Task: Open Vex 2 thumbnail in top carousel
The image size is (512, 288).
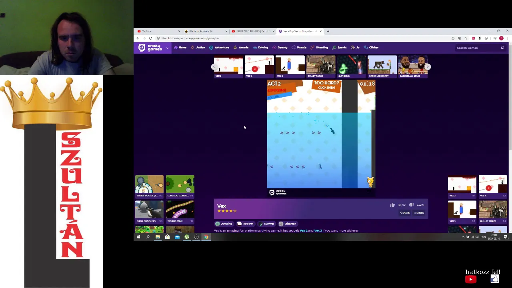Action: [228, 66]
